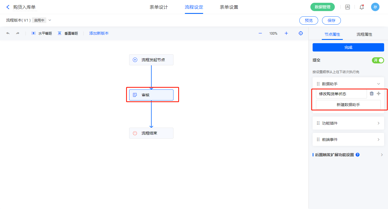Click the 添加新版本 link
The width and height of the screenshot is (388, 209).
click(x=99, y=33)
